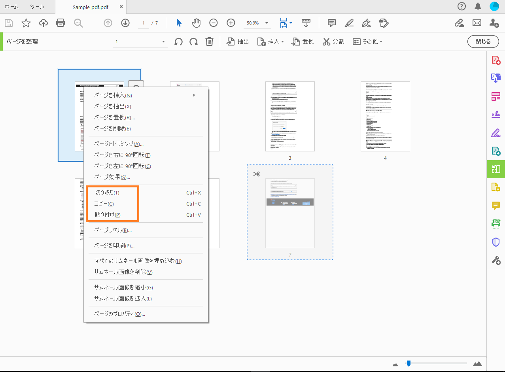Open the Export PDF tool in the sidebar
Image resolution: width=505 pixels, height=372 pixels.
tap(496, 78)
